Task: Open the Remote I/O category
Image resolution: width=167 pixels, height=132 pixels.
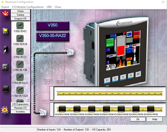Action: click(x=20, y=108)
